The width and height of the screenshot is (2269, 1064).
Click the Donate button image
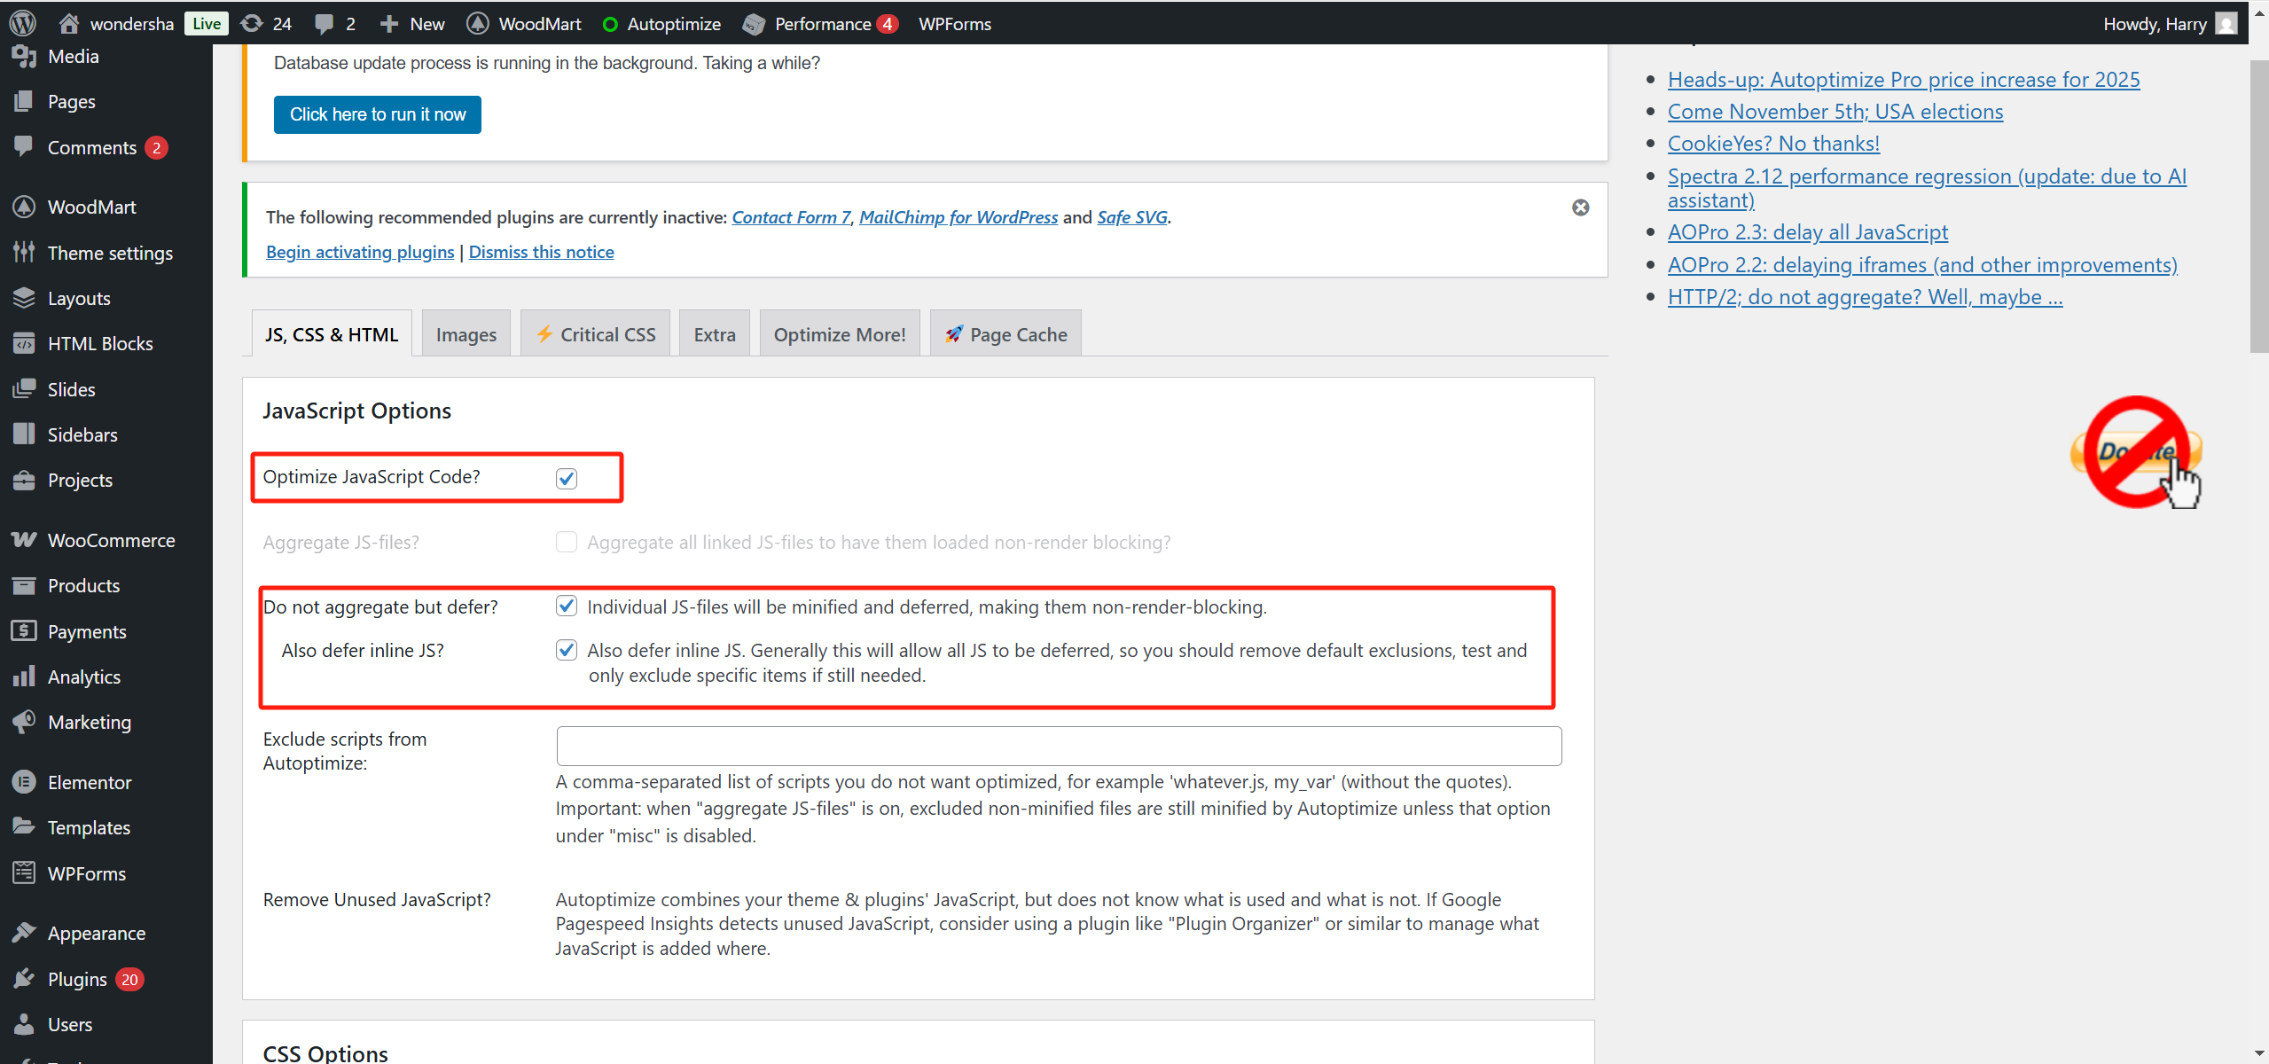pos(2136,452)
